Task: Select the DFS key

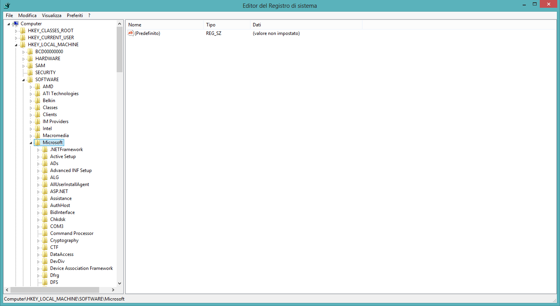Action: click(x=54, y=282)
